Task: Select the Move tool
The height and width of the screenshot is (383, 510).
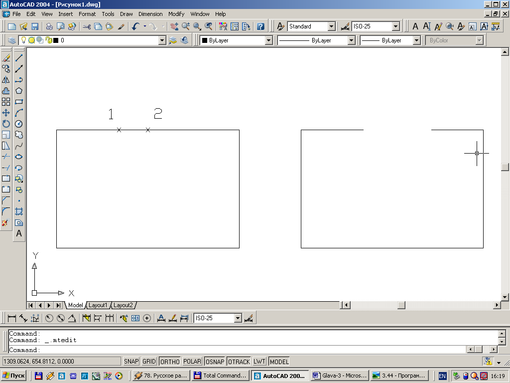Action: point(6,113)
